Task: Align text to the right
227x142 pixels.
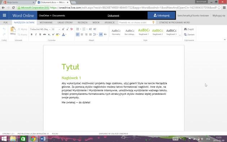Action: pyautogui.click(x=86, y=35)
